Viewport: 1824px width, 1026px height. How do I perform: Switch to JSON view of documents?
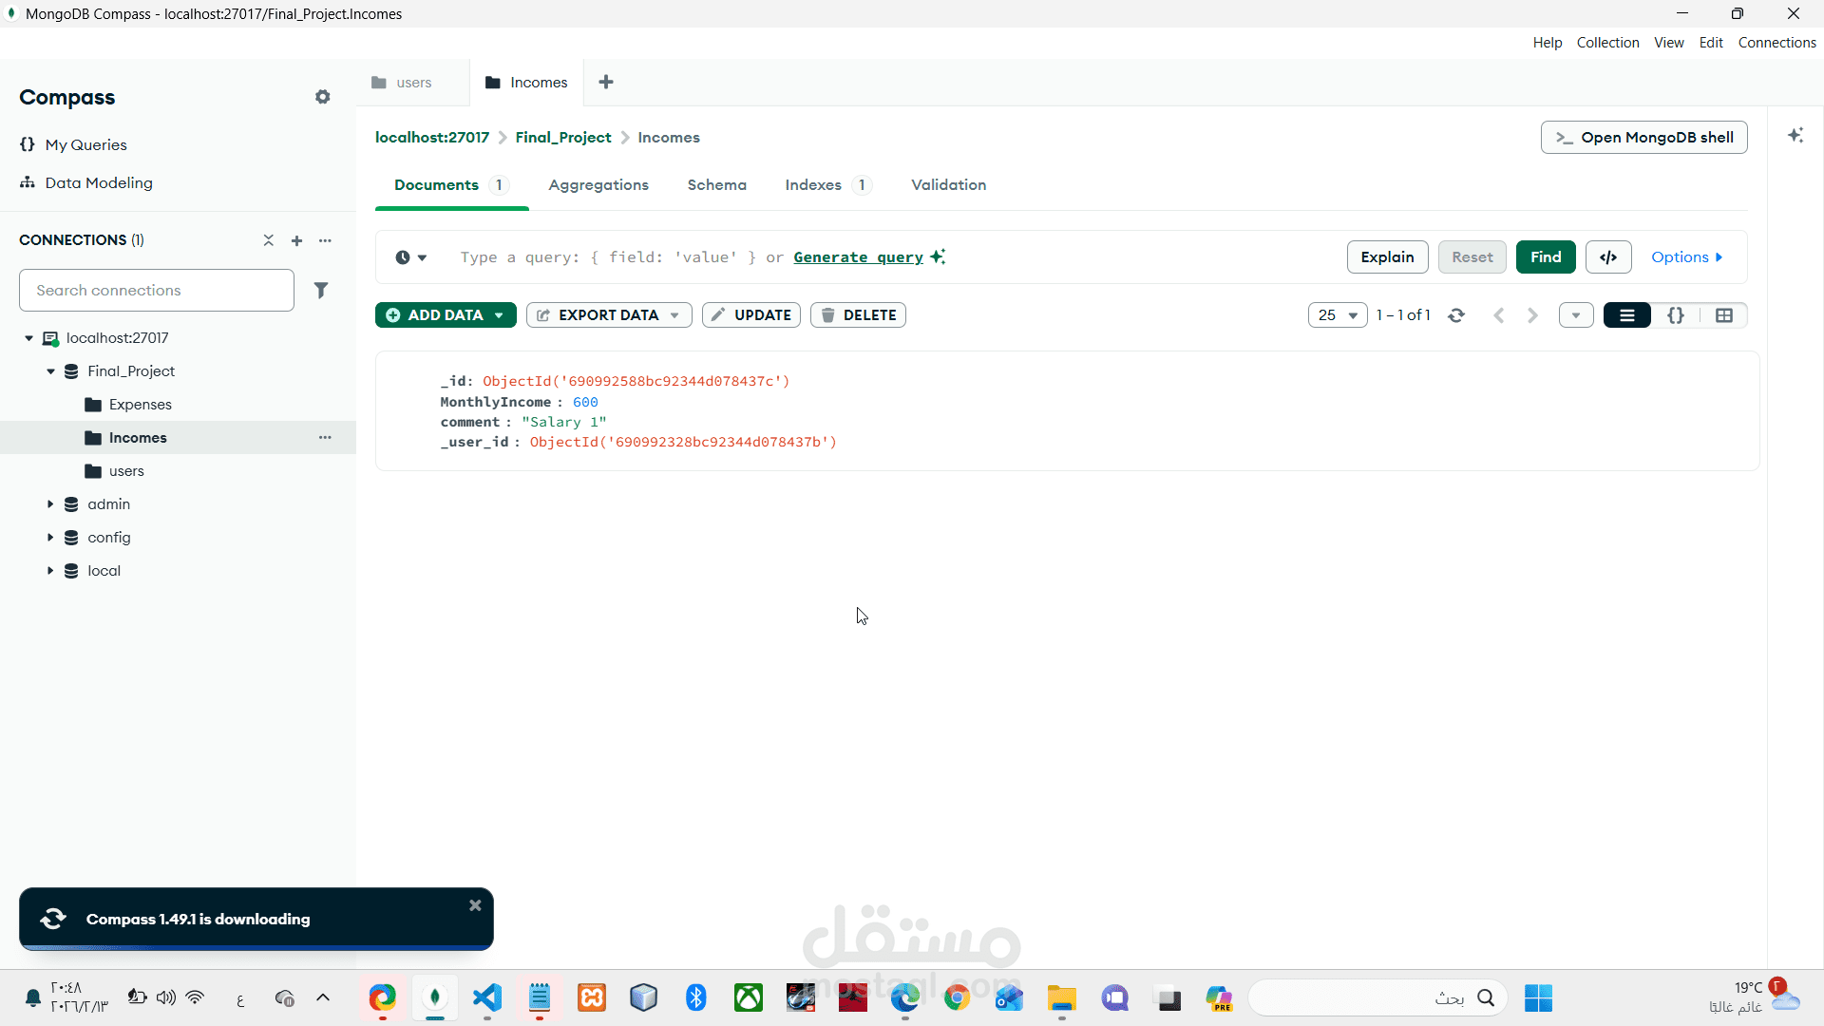(x=1676, y=315)
